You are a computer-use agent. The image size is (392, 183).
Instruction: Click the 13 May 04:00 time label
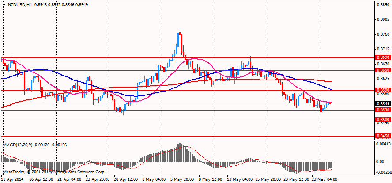tap(240, 179)
